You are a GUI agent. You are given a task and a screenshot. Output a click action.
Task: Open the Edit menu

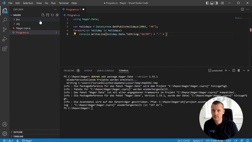click(x=17, y=3)
